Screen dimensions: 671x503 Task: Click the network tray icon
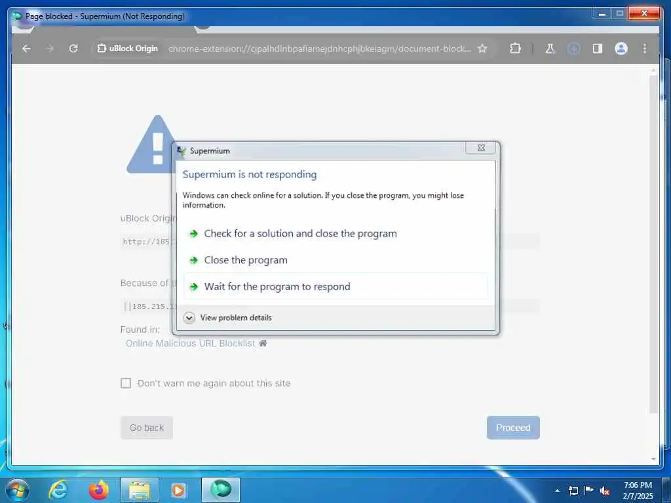tap(573, 491)
